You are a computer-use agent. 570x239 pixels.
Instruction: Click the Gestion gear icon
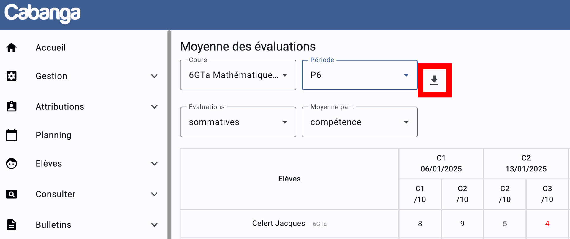tap(12, 76)
